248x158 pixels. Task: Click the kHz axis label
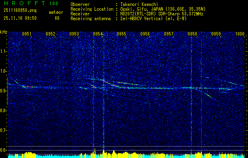4,32
